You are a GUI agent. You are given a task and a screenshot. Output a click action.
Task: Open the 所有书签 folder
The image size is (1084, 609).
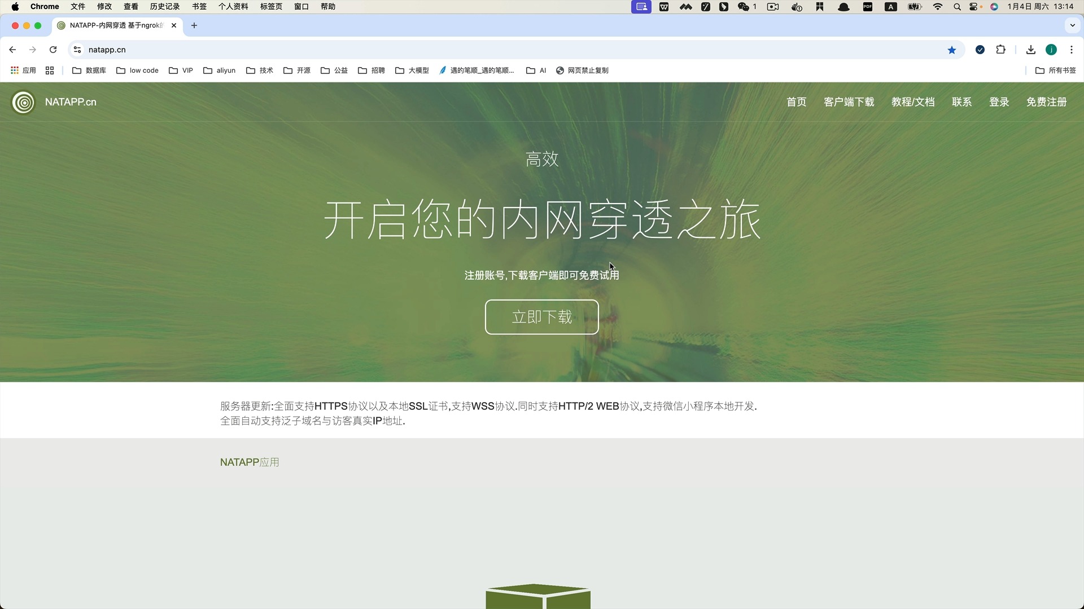pos(1056,70)
